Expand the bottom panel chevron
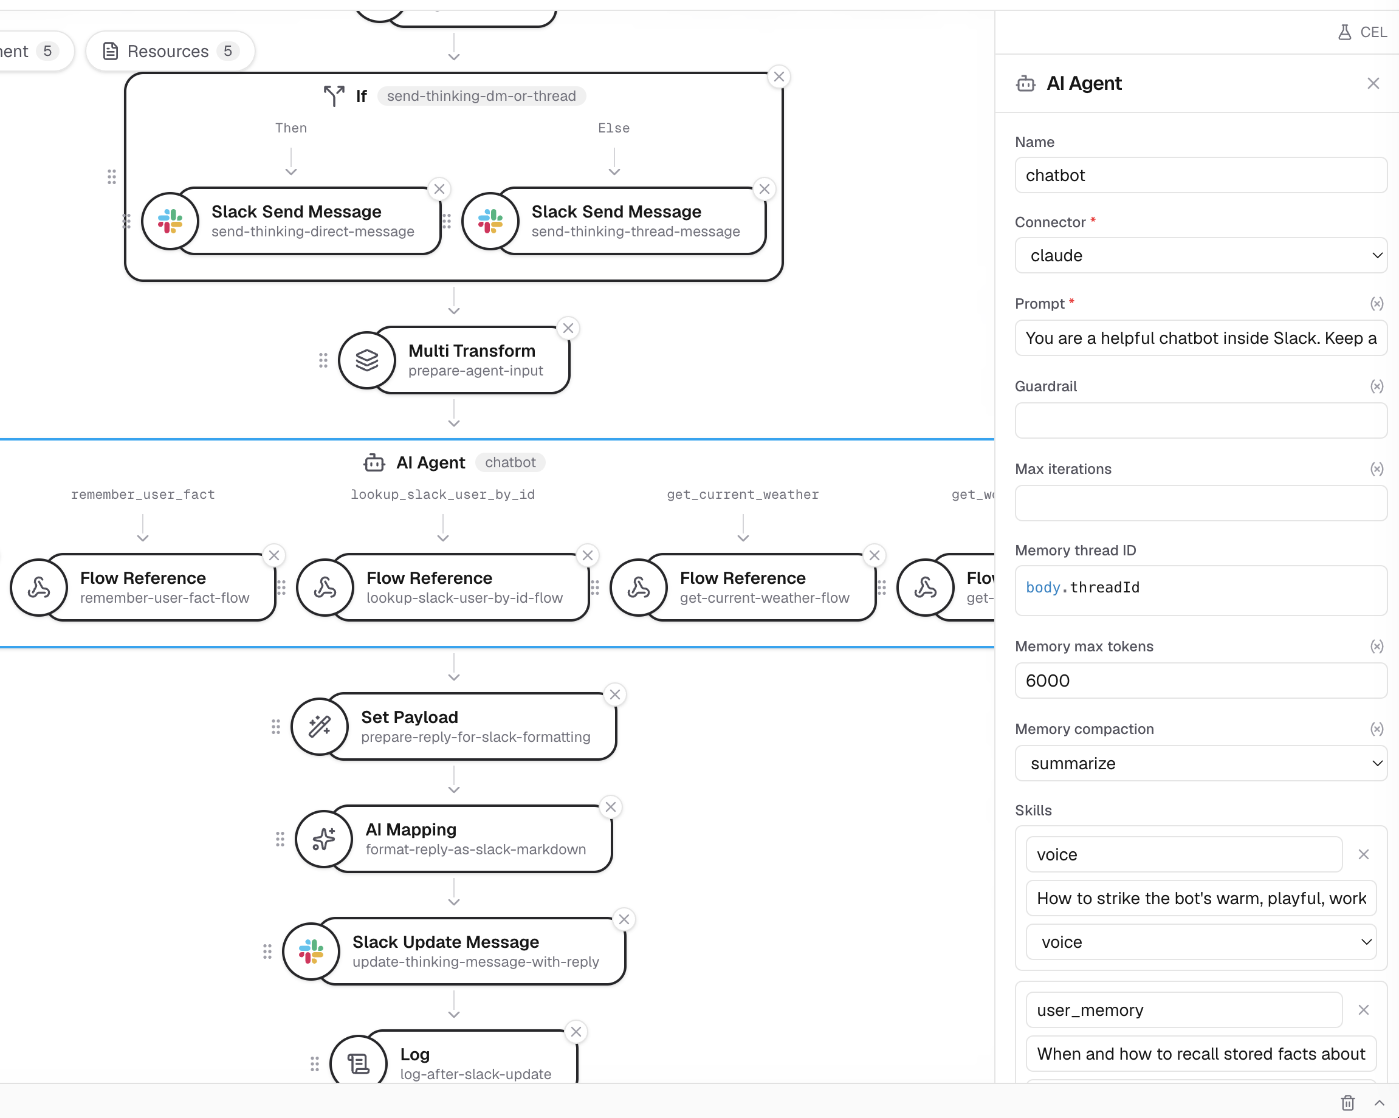 pyautogui.click(x=1379, y=1102)
